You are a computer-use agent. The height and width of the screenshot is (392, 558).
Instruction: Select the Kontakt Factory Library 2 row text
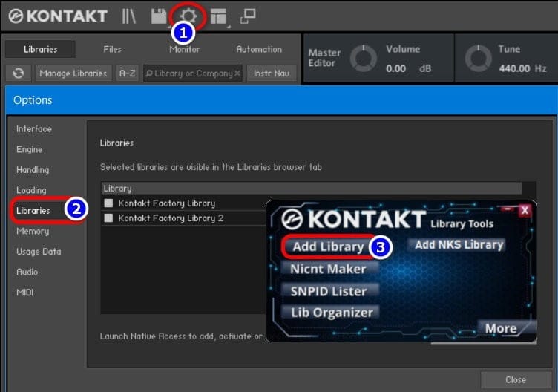click(x=171, y=218)
